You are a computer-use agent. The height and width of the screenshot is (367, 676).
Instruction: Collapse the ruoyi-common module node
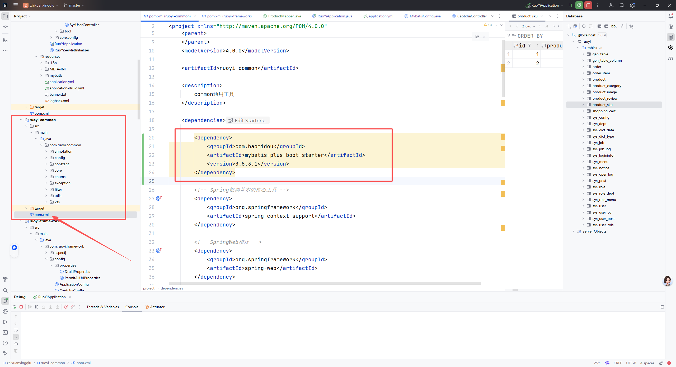pos(21,120)
